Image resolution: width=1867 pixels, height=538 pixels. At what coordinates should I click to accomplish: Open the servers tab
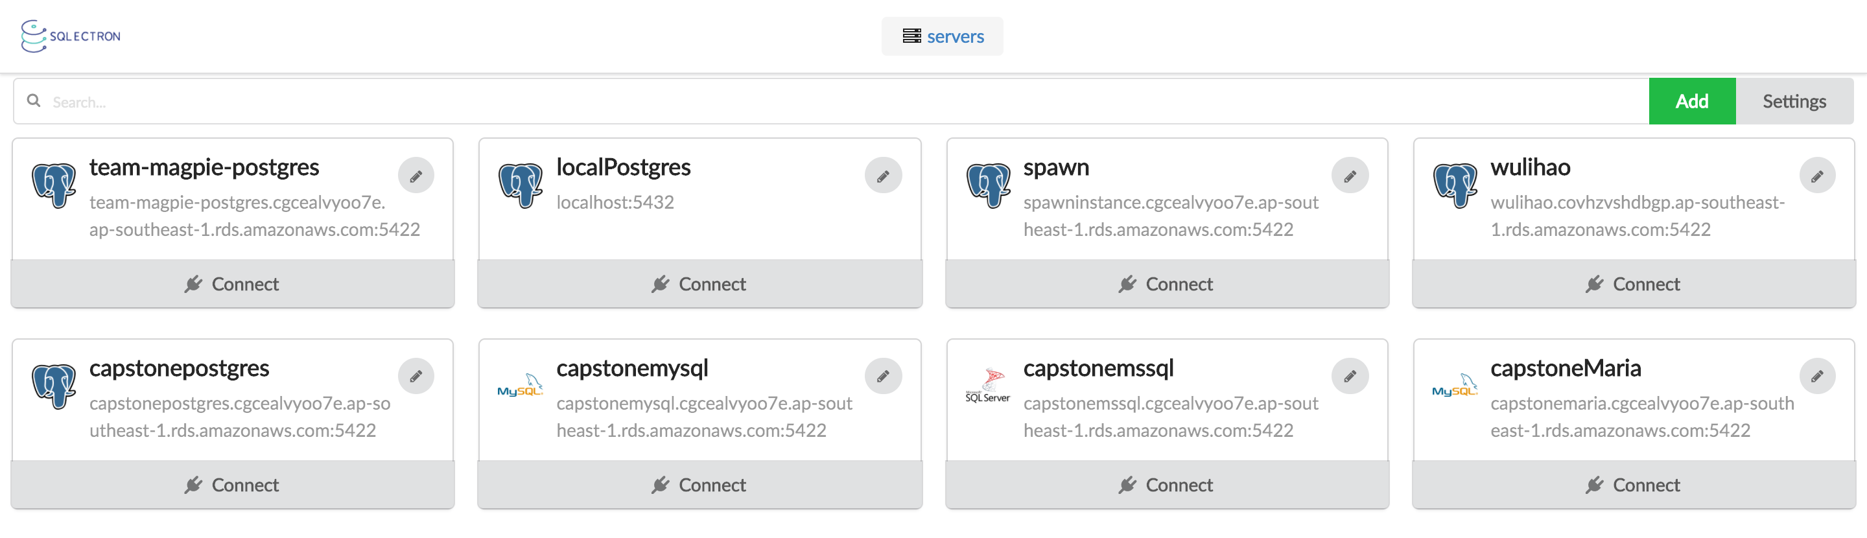pyautogui.click(x=942, y=36)
